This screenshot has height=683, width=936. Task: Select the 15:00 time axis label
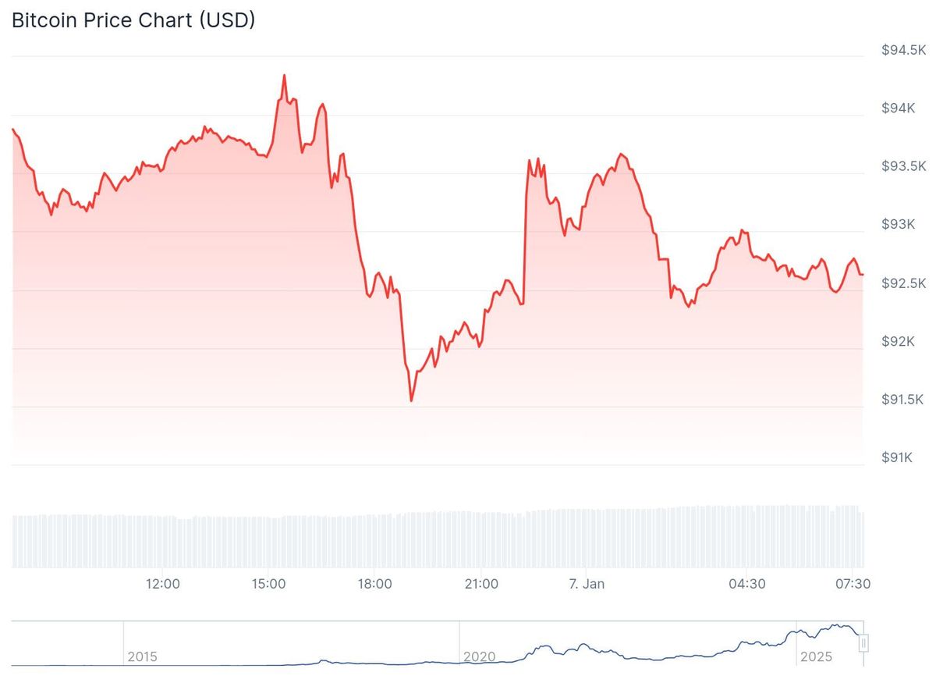268,583
